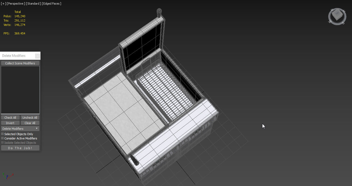Open the Standard shading quality menu
Image resolution: width=352 pixels, height=186 pixels.
(x=34, y=3)
